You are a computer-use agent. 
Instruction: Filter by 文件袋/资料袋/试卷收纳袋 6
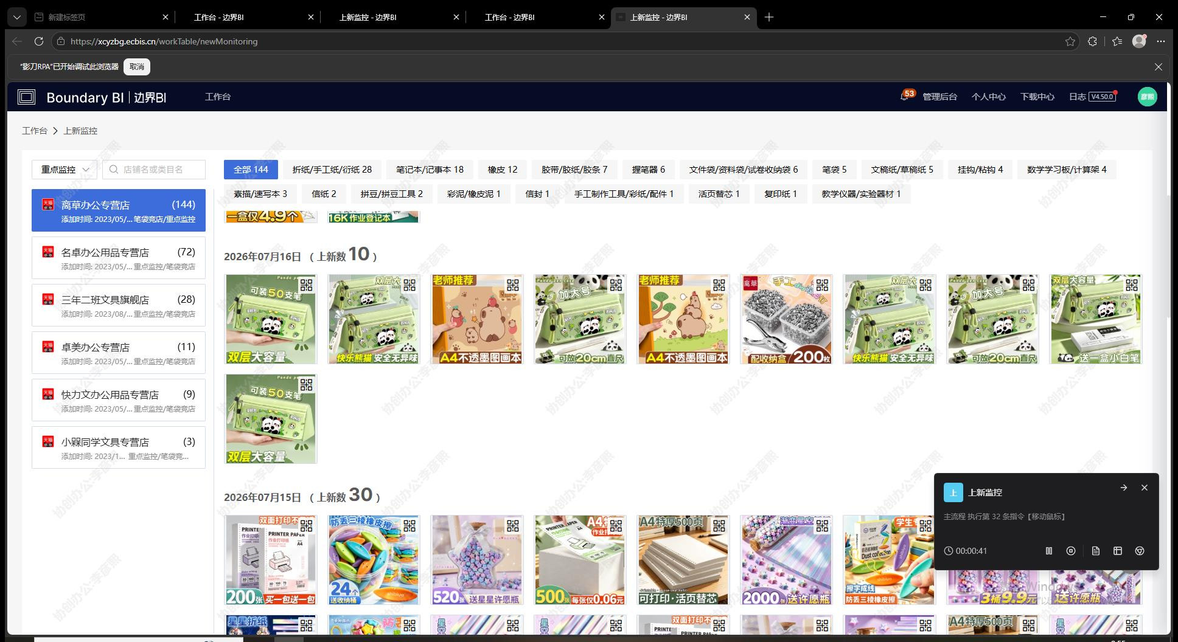(x=744, y=170)
